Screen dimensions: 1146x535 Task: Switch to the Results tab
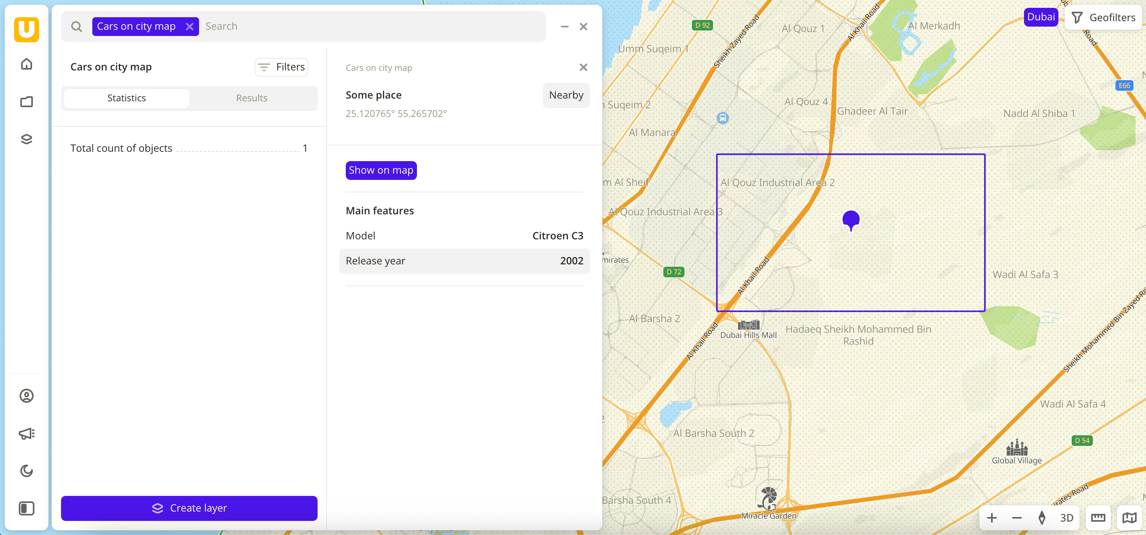252,98
